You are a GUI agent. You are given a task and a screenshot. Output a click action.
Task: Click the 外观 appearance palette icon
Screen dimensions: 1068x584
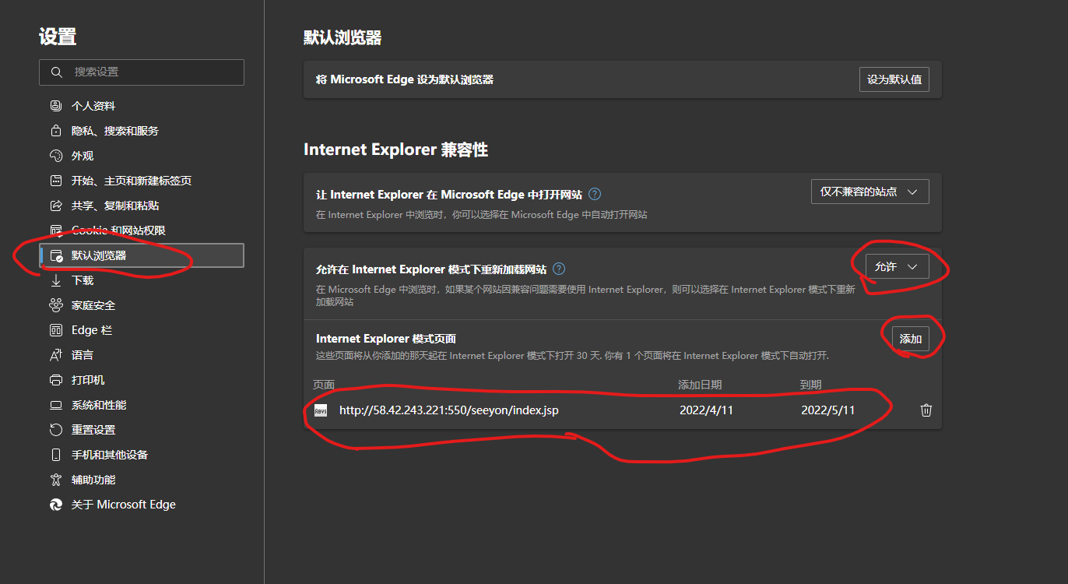coord(56,156)
